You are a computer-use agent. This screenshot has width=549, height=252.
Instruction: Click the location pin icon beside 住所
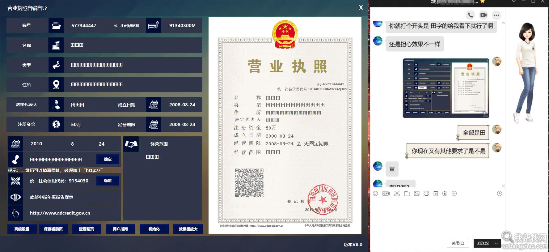[56, 84]
